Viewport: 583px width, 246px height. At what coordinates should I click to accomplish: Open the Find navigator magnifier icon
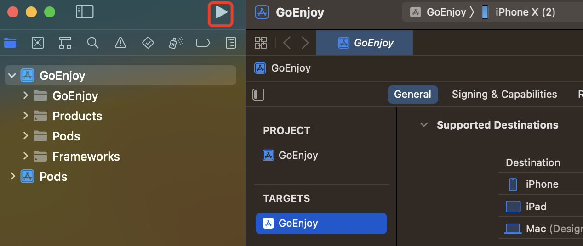[x=92, y=43]
